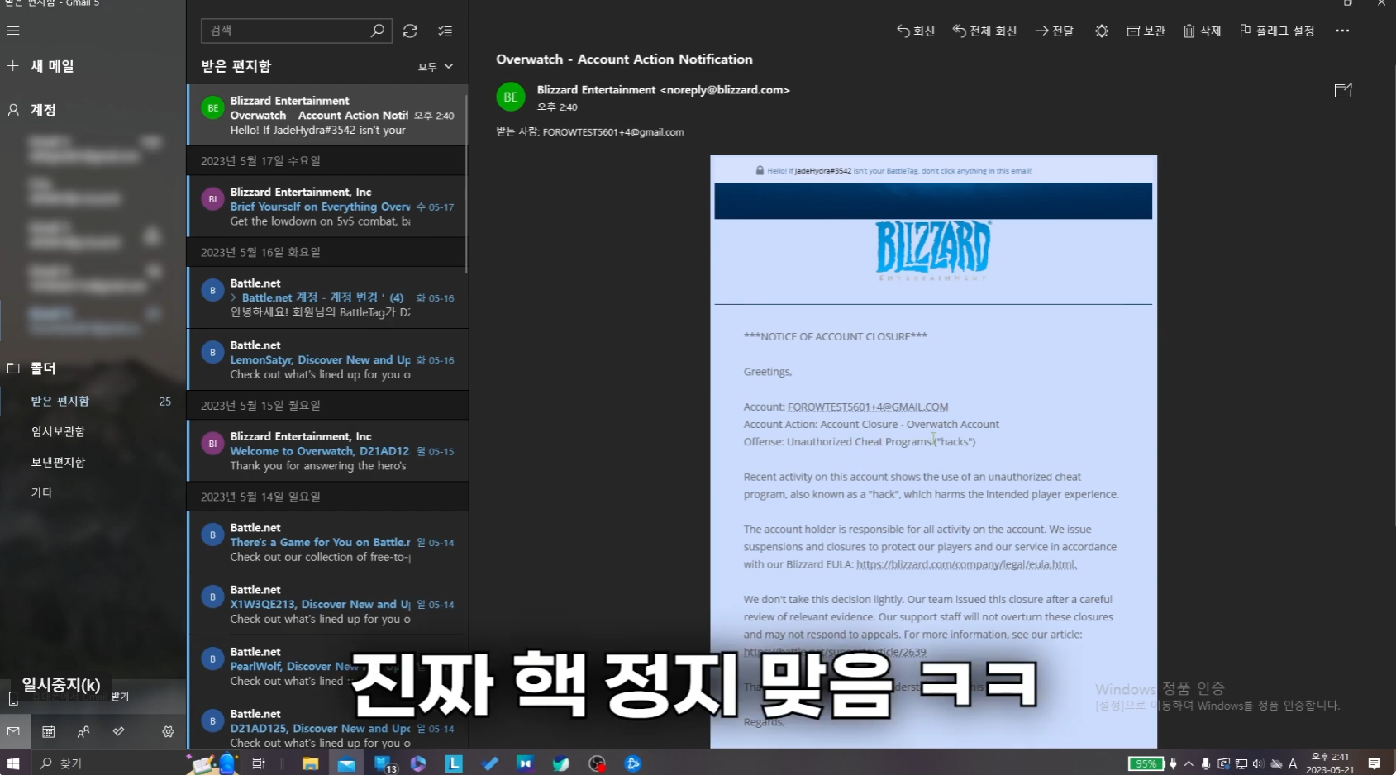
Task: Switch to the Calendar app icon
Action: coord(48,731)
